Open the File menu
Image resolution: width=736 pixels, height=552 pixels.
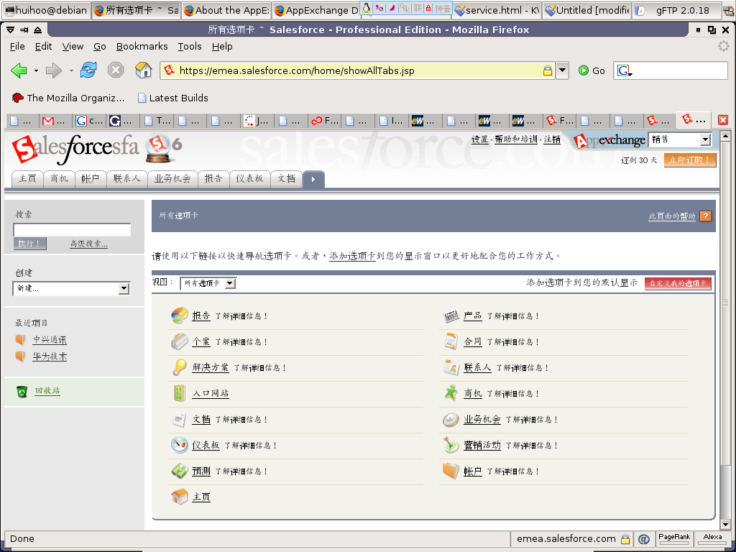tap(17, 47)
